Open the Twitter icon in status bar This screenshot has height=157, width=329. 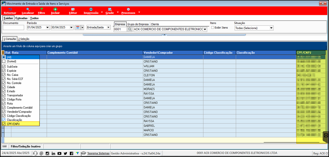(66, 153)
